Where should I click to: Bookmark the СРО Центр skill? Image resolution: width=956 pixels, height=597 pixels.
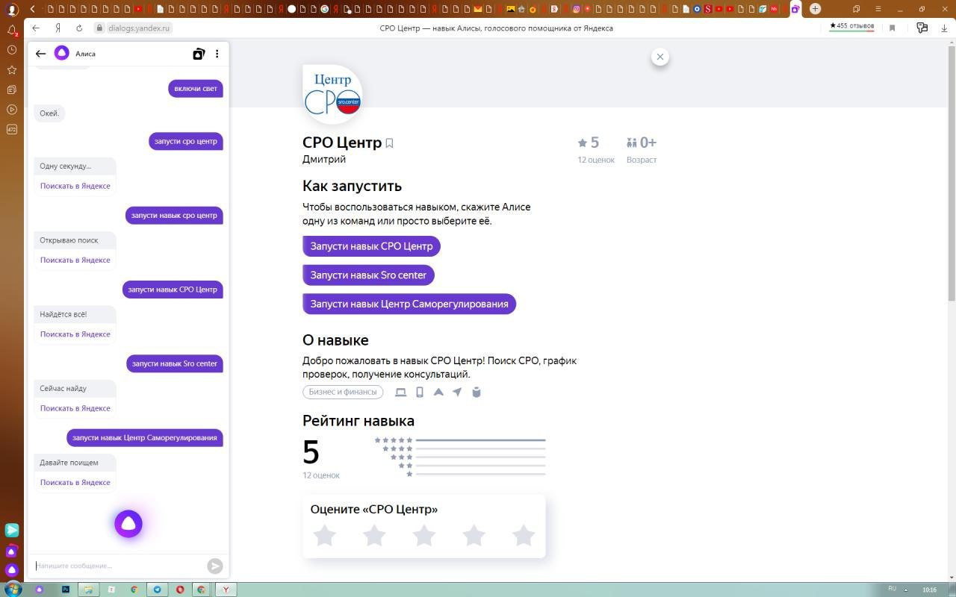point(389,143)
